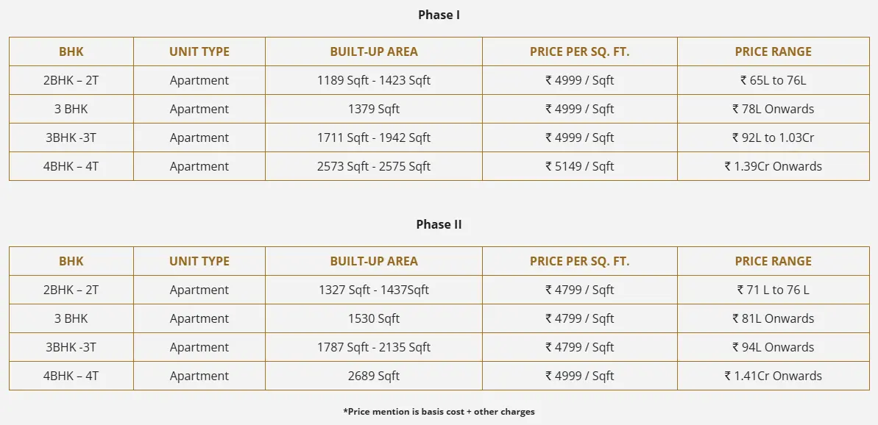Click the Phase II heading
This screenshot has height=425, width=878.
coord(439,224)
